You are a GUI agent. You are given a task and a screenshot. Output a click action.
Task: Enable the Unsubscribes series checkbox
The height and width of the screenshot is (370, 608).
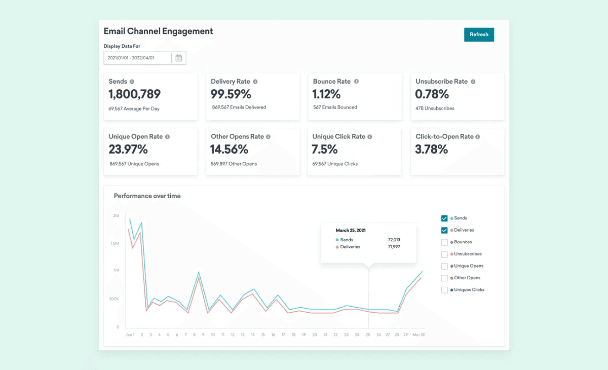click(x=444, y=254)
